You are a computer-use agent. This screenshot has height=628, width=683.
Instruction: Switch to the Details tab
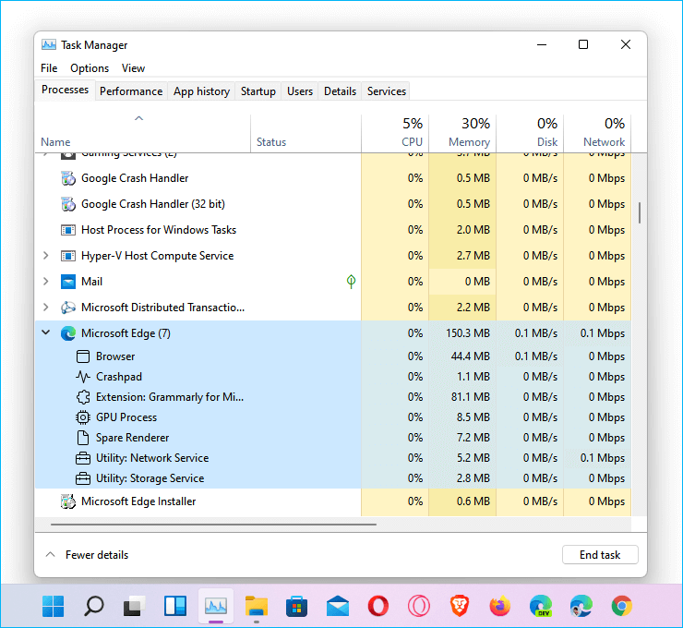click(x=341, y=91)
